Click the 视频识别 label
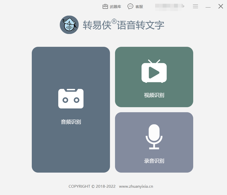Image resolution: width=227 pixels, height=195 pixels. click(154, 95)
